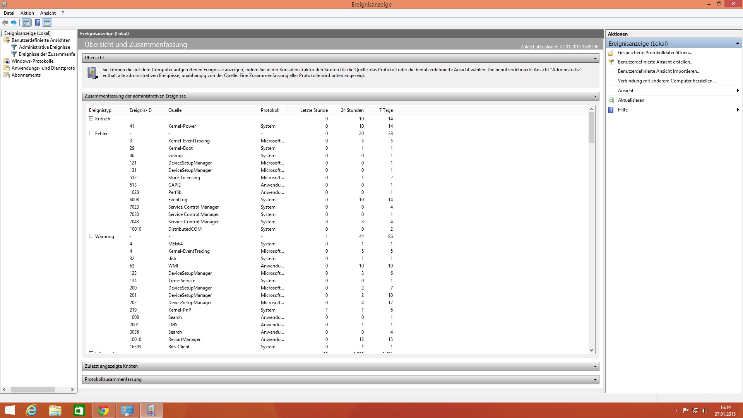743x418 pixels.
Task: Collapse the Fehler event group
Action: (91, 133)
